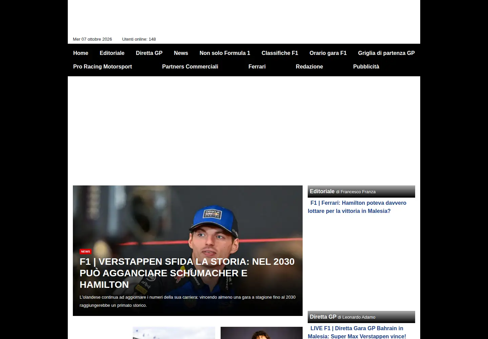The width and height of the screenshot is (488, 339).
Task: Click the date Mer 07 ottobre 2026
Action: click(92, 39)
